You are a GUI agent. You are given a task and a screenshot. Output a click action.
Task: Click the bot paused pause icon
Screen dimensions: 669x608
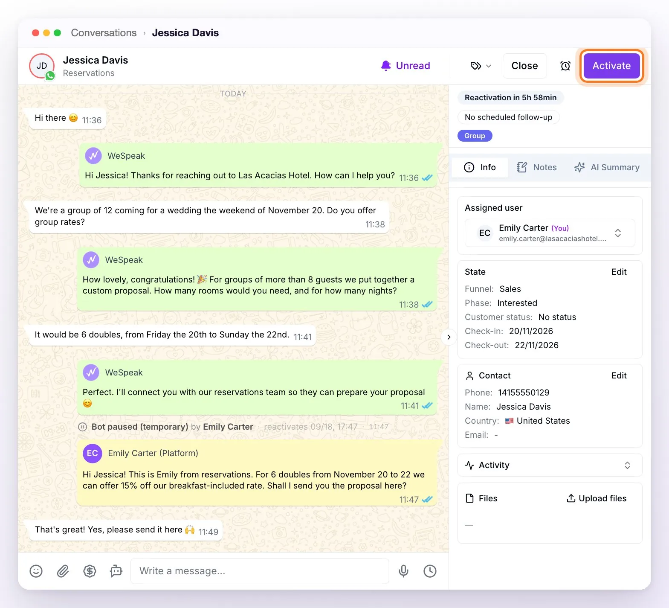[83, 427]
